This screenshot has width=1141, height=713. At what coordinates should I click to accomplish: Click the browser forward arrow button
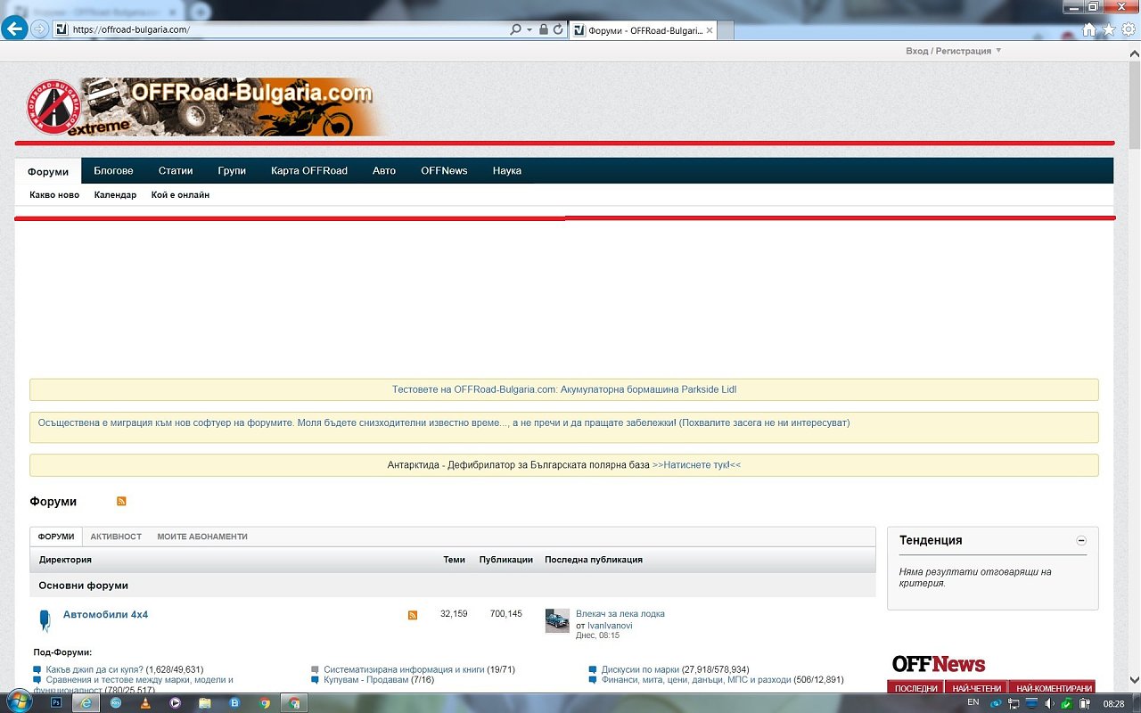[39, 29]
